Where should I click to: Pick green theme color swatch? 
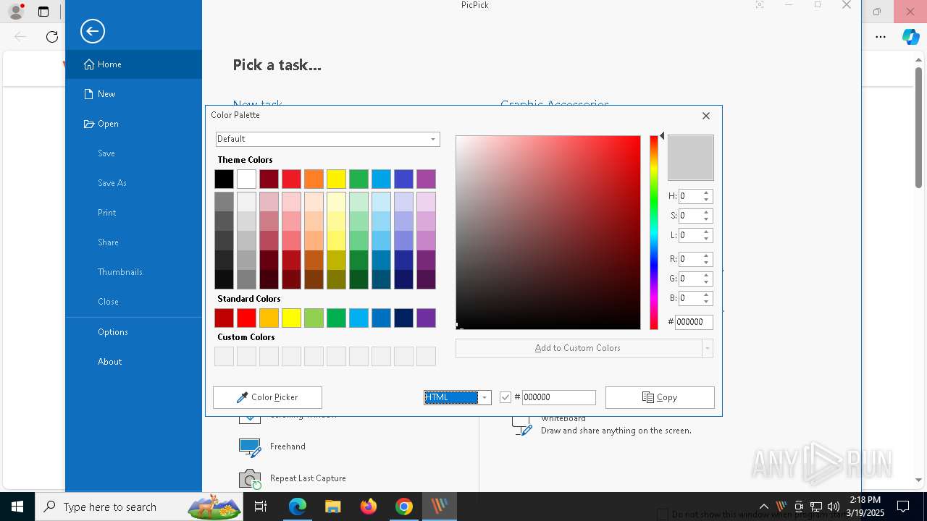358,179
